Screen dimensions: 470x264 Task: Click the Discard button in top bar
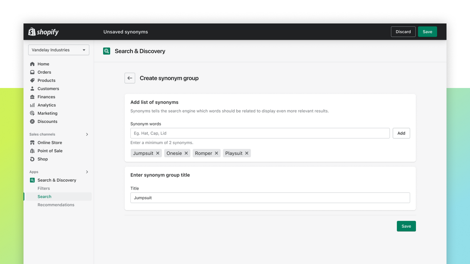coord(403,32)
